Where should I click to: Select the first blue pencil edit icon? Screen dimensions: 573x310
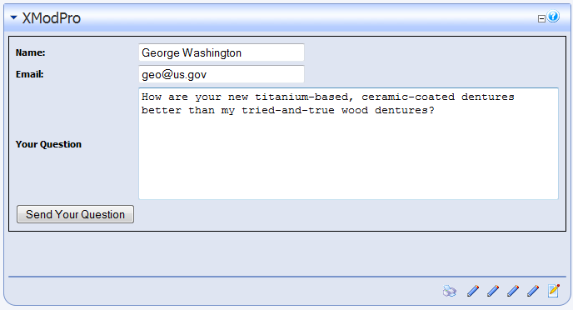pyautogui.click(x=473, y=291)
